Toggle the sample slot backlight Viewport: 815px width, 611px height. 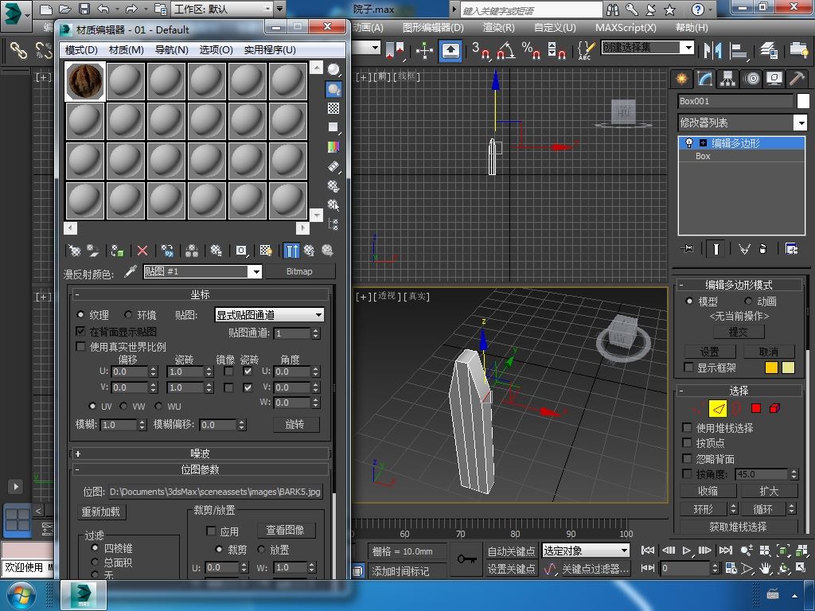tap(333, 89)
